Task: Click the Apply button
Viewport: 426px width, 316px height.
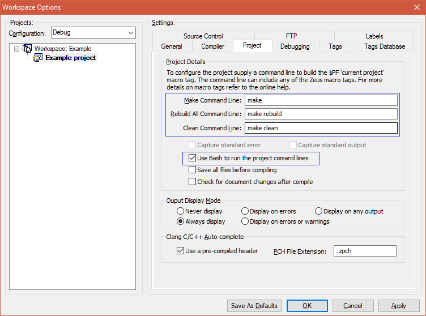Action: tap(398, 306)
